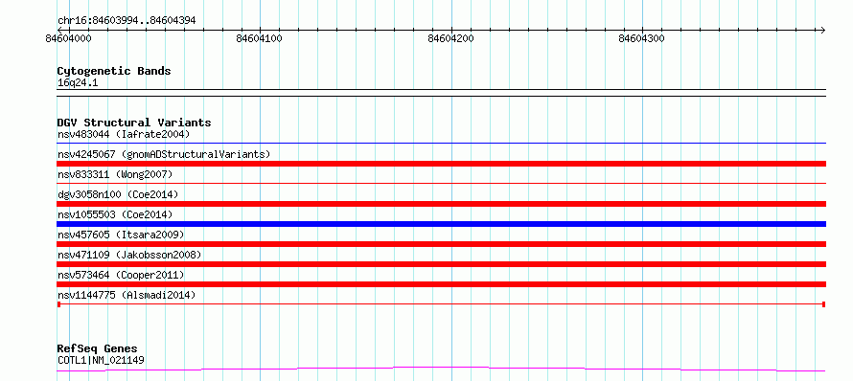This screenshot has width=853, height=381.
Task: Click the red bar below dgv3058n100
Action: pos(441,204)
